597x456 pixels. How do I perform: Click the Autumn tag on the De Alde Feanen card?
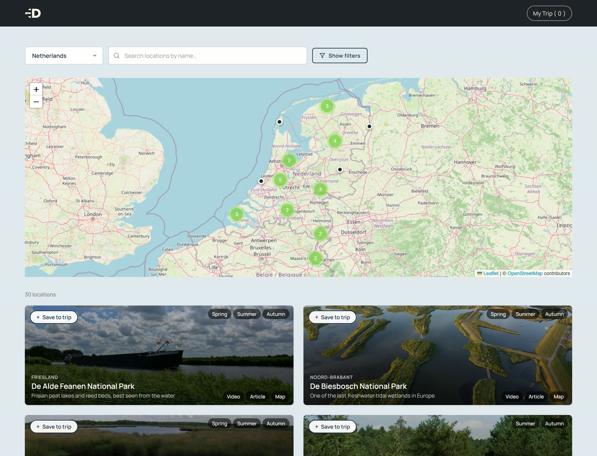click(276, 314)
